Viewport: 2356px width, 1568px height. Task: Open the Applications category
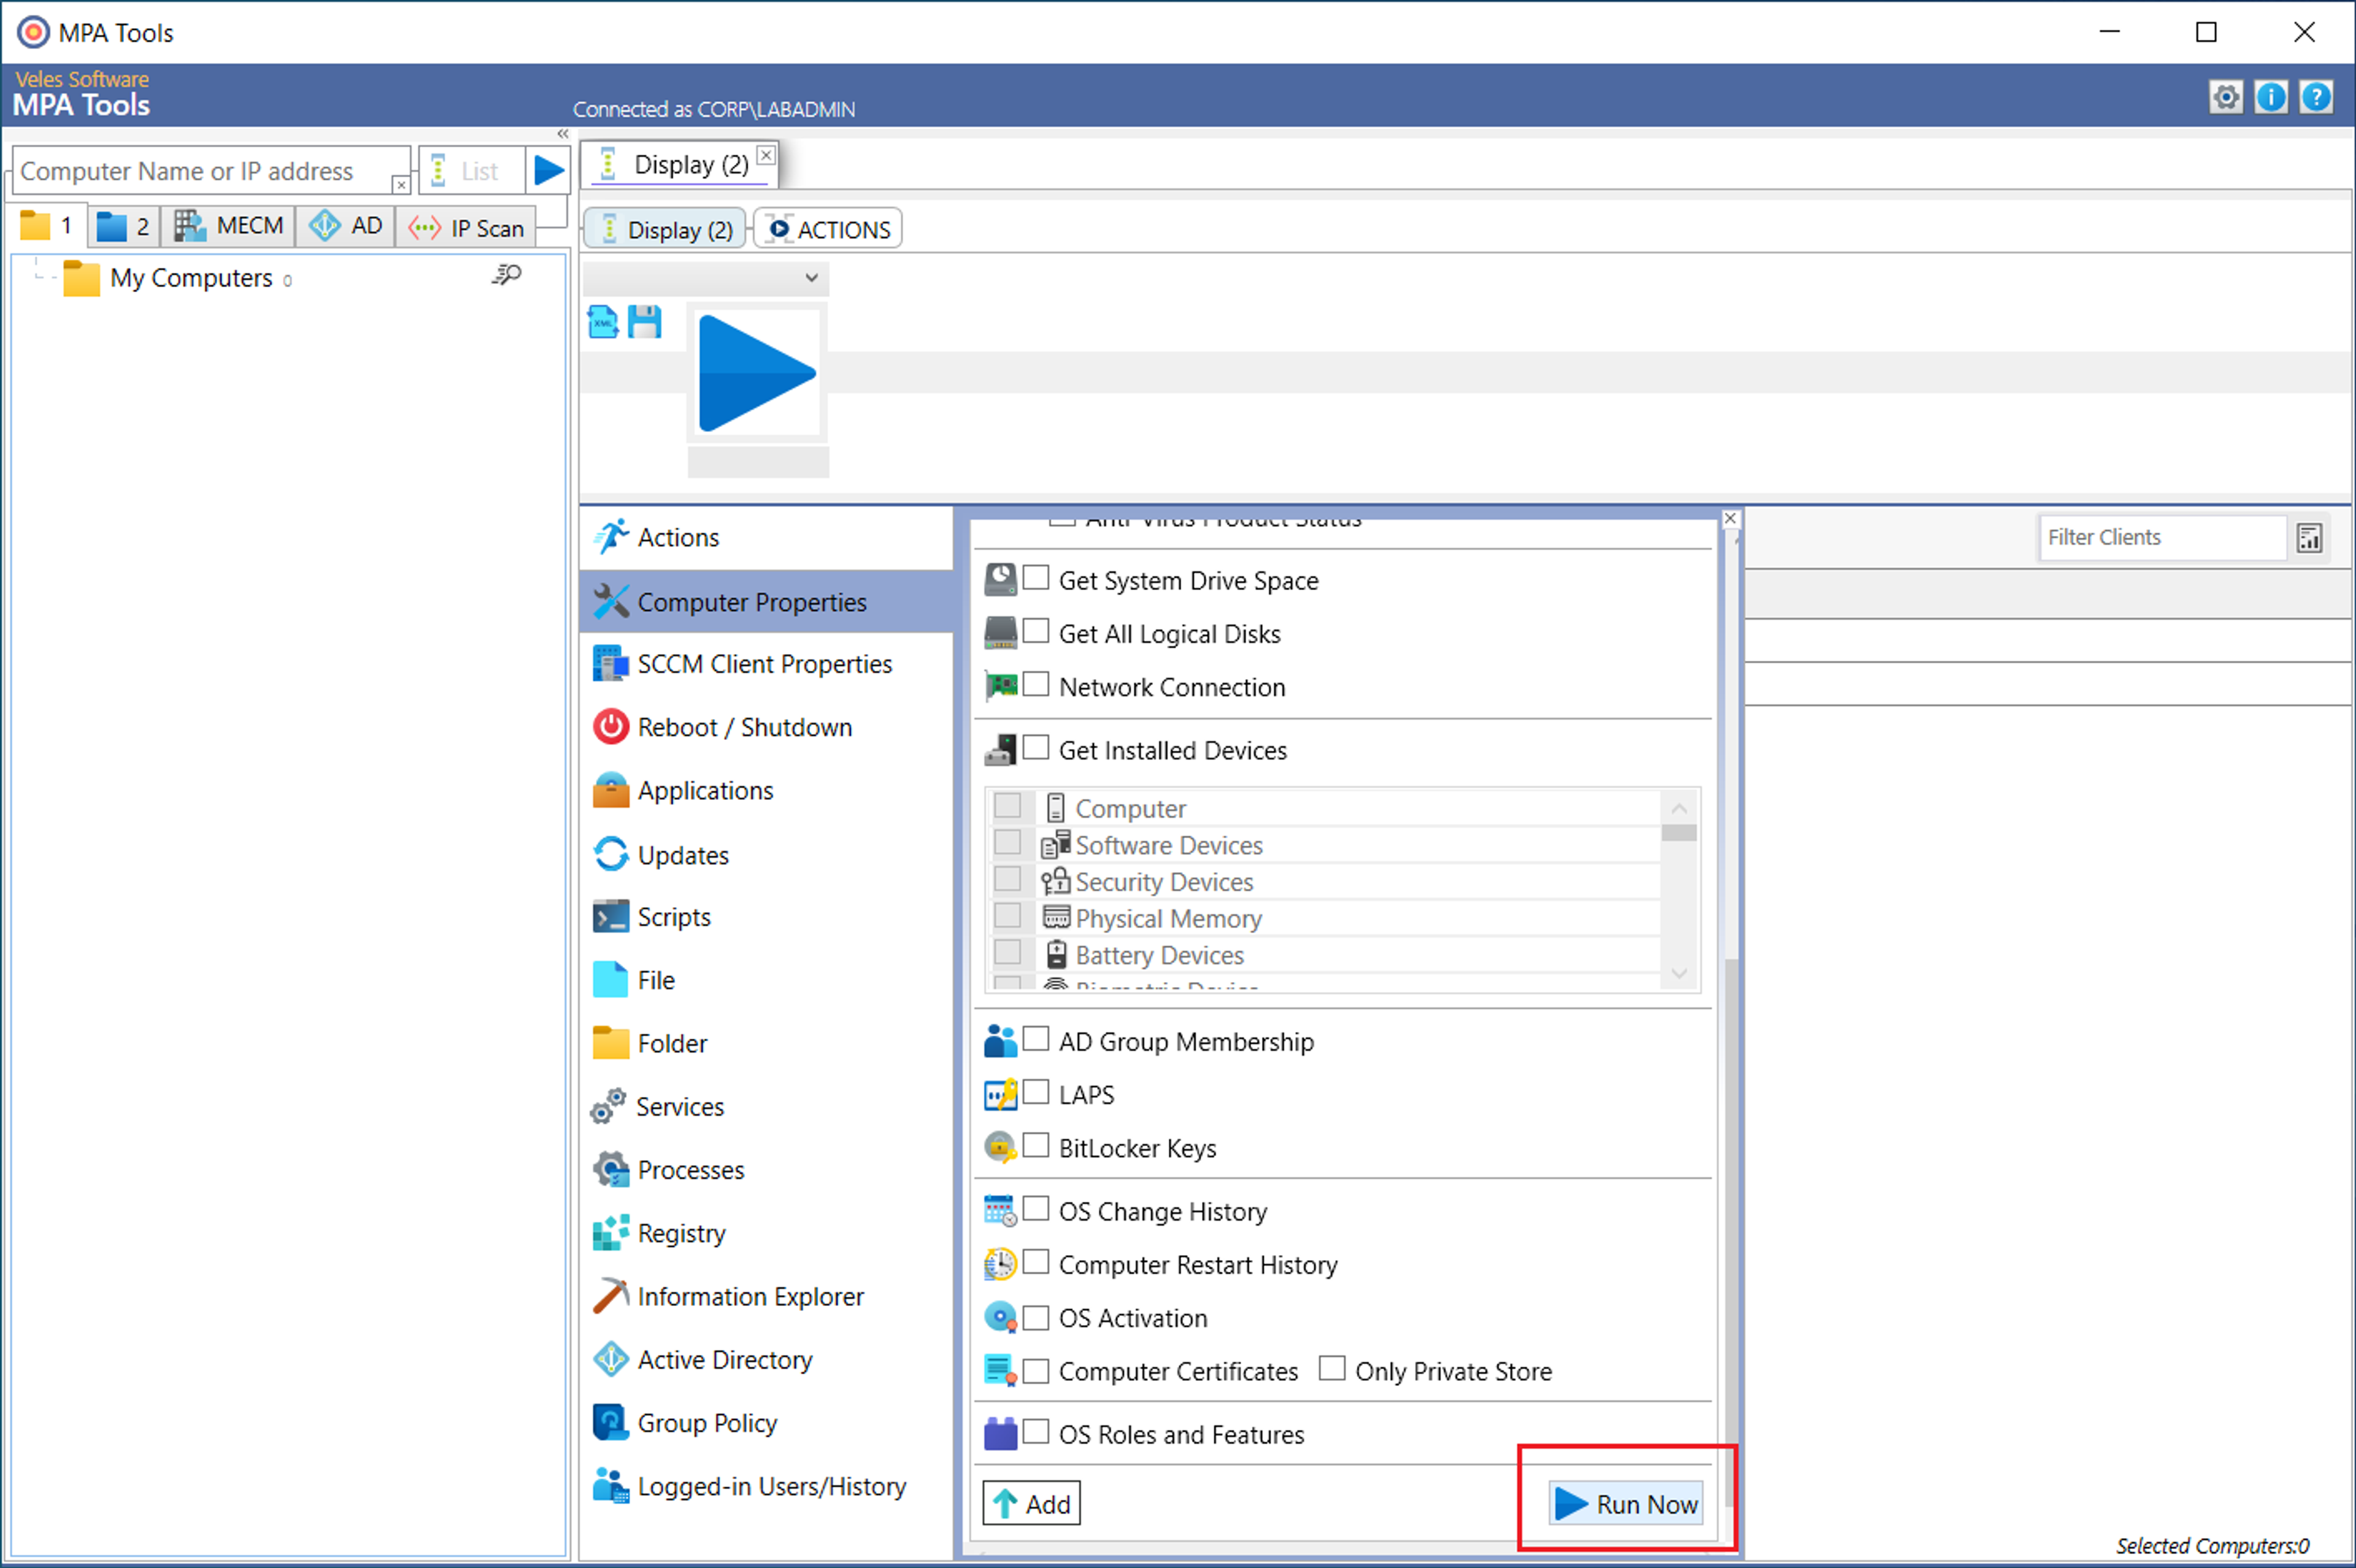(766, 791)
